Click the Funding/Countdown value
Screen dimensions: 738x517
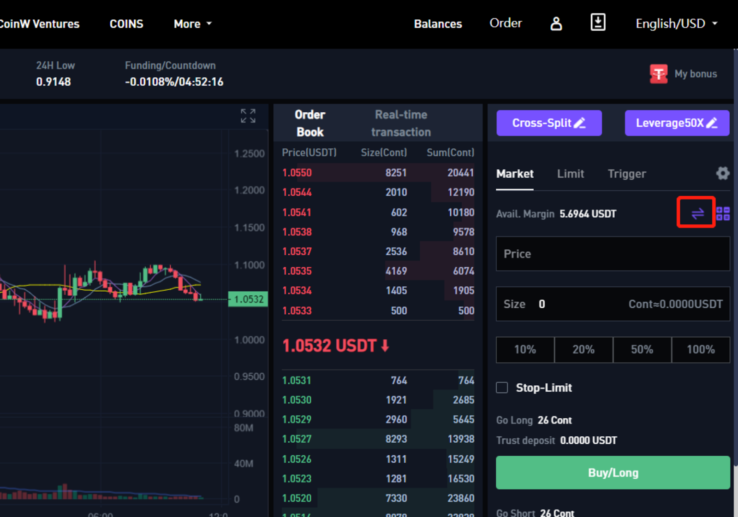174,82
